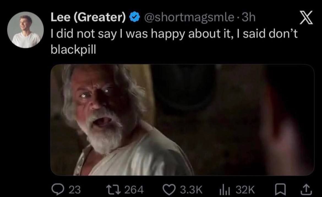Open the 3h timestamp permalink
This screenshot has width=322, height=197.
[x=248, y=17]
